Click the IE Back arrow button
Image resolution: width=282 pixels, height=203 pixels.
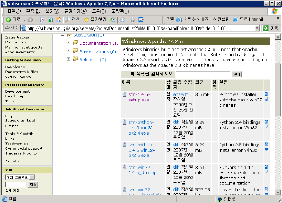[8, 20]
